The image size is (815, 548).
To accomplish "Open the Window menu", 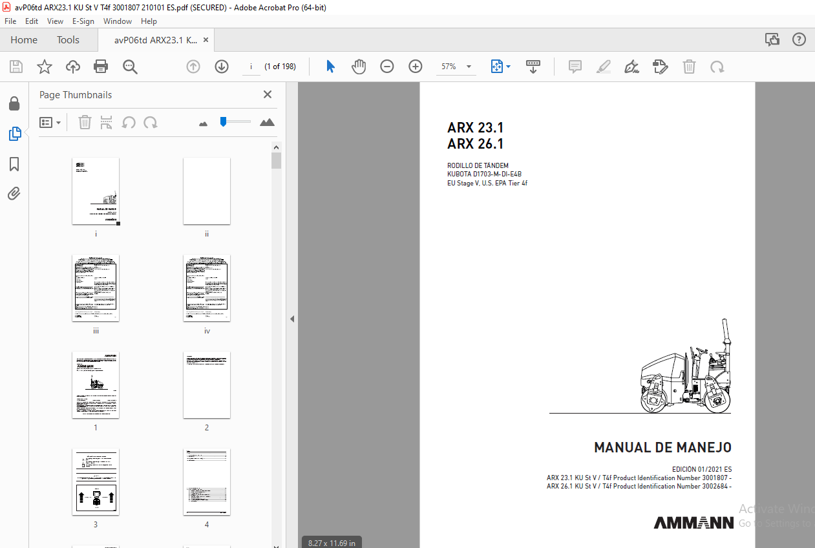I will (x=118, y=21).
